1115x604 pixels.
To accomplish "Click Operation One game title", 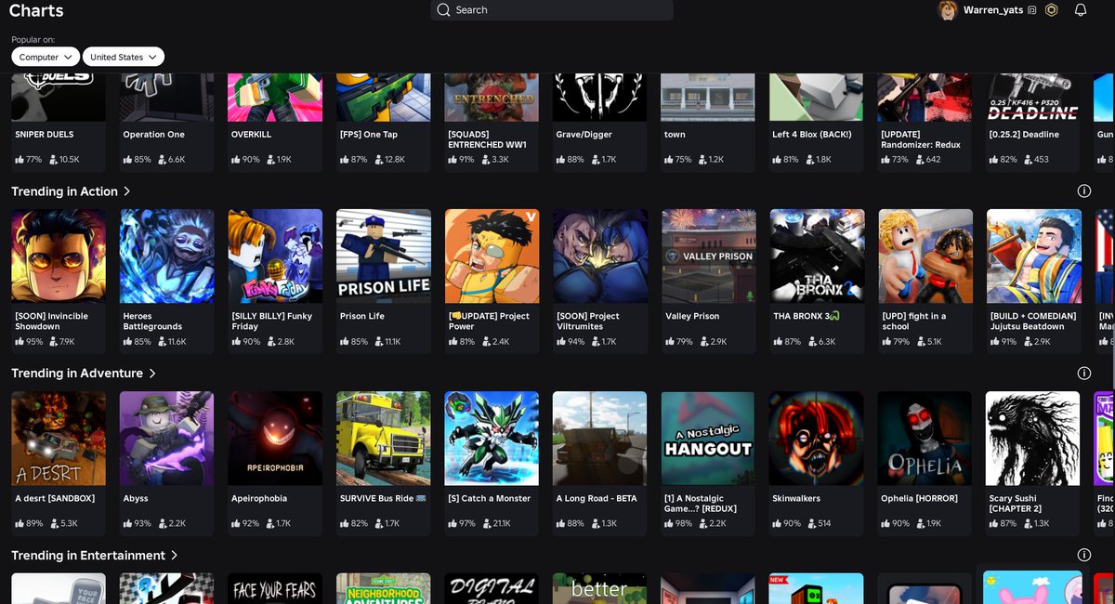I will pyautogui.click(x=154, y=135).
